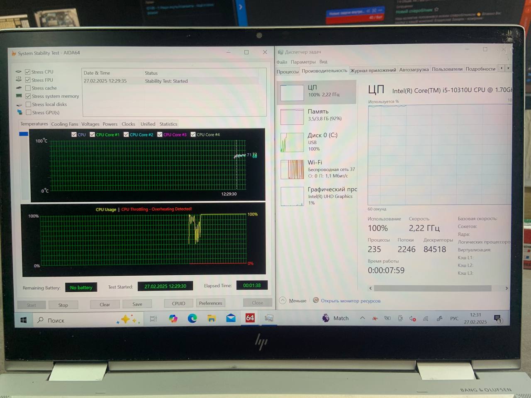The width and height of the screenshot is (531, 398).
Task: Launch Copilot from the taskbar
Action: tap(173, 318)
